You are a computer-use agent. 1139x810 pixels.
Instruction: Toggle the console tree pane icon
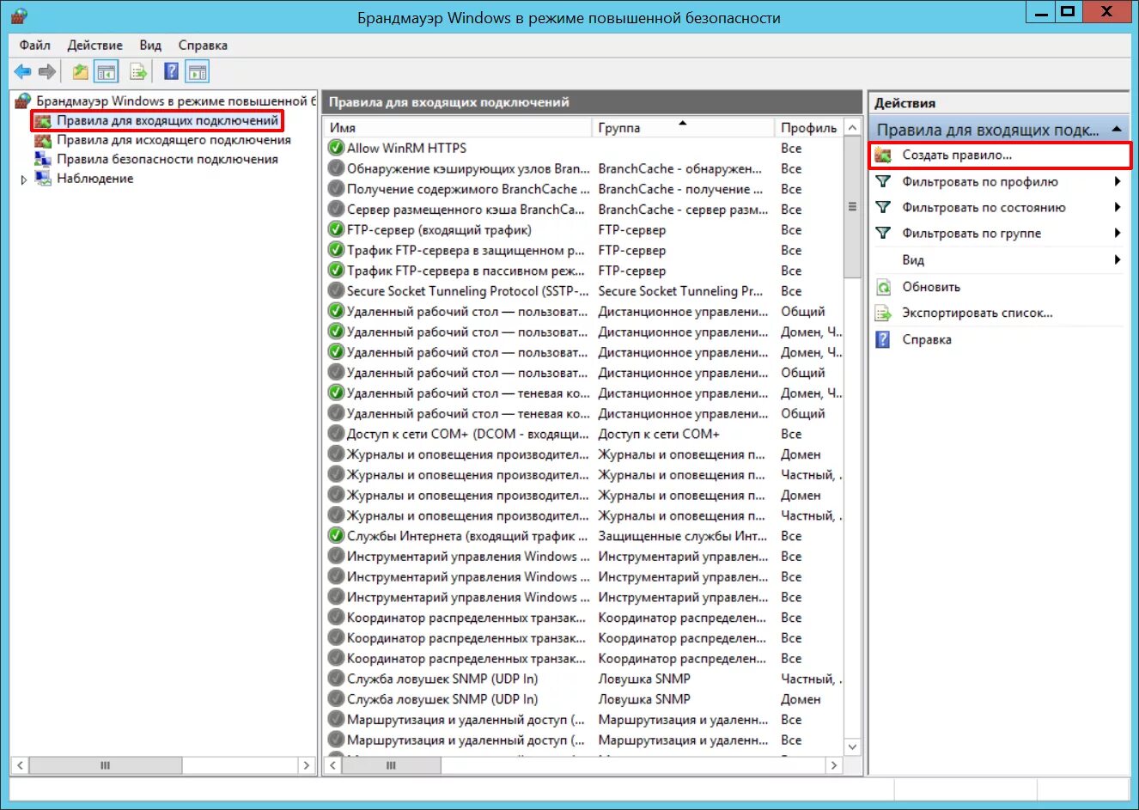click(x=106, y=72)
